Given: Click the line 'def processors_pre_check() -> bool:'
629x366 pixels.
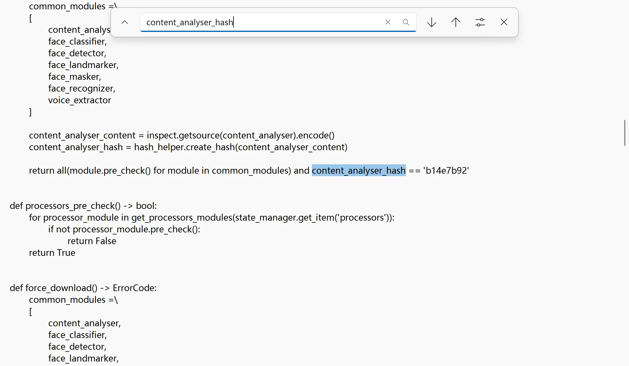Looking at the screenshot, I should coord(83,206).
